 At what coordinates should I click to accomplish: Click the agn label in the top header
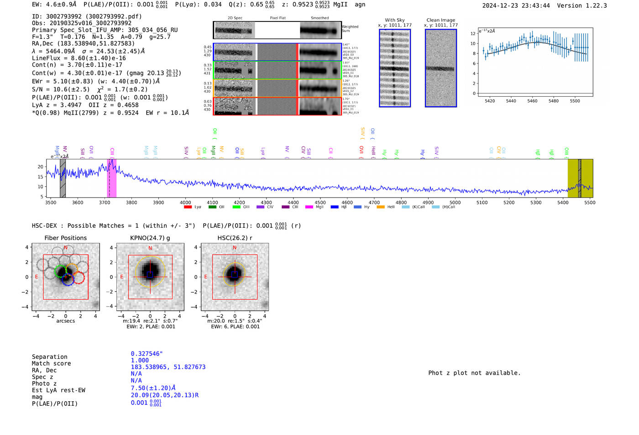click(x=360, y=5)
